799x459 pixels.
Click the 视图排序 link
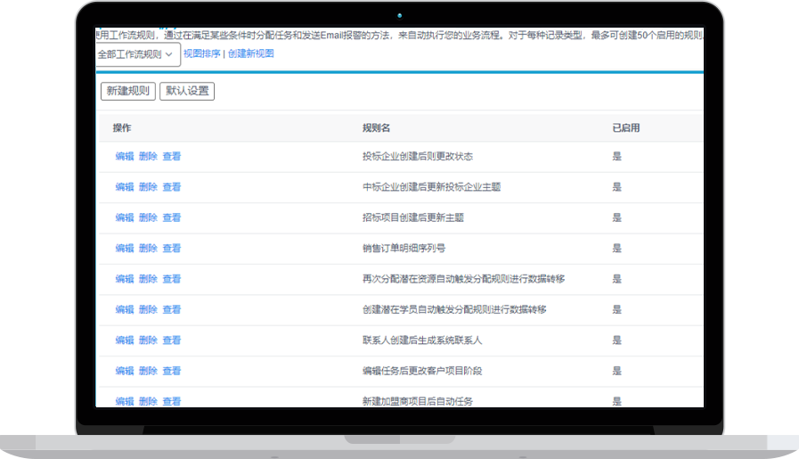[x=201, y=53]
